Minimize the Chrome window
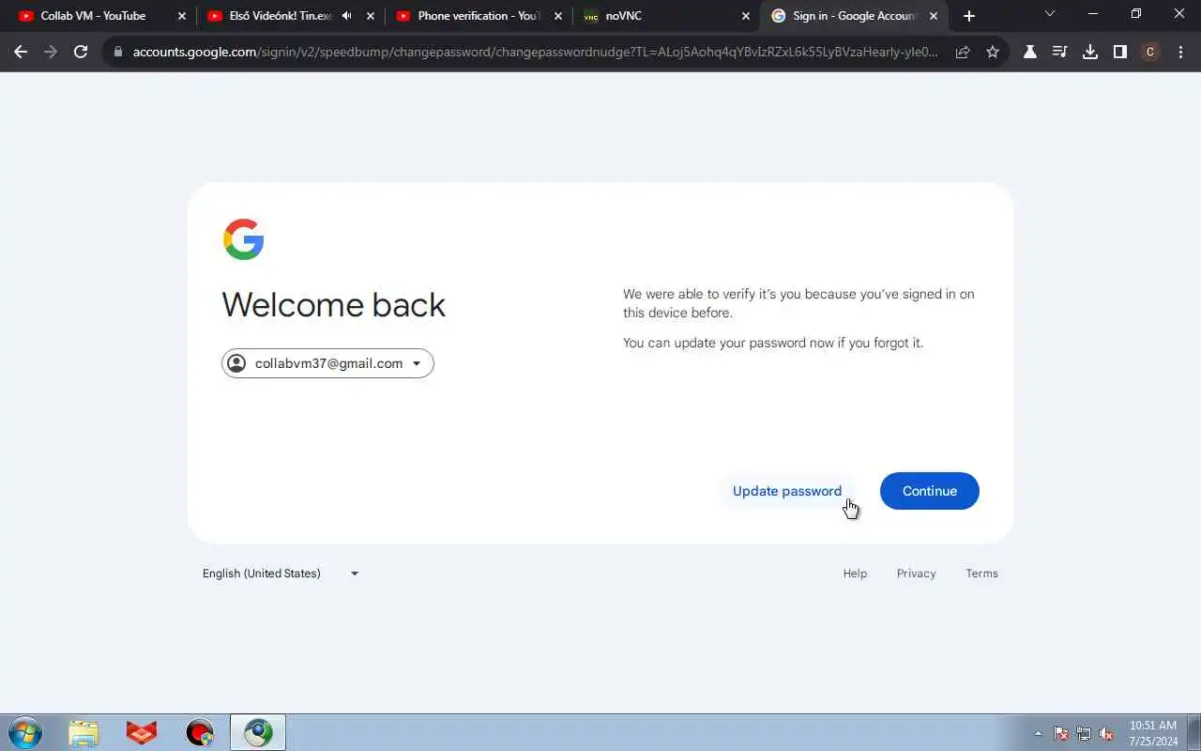This screenshot has height=751, width=1201. [x=1093, y=14]
